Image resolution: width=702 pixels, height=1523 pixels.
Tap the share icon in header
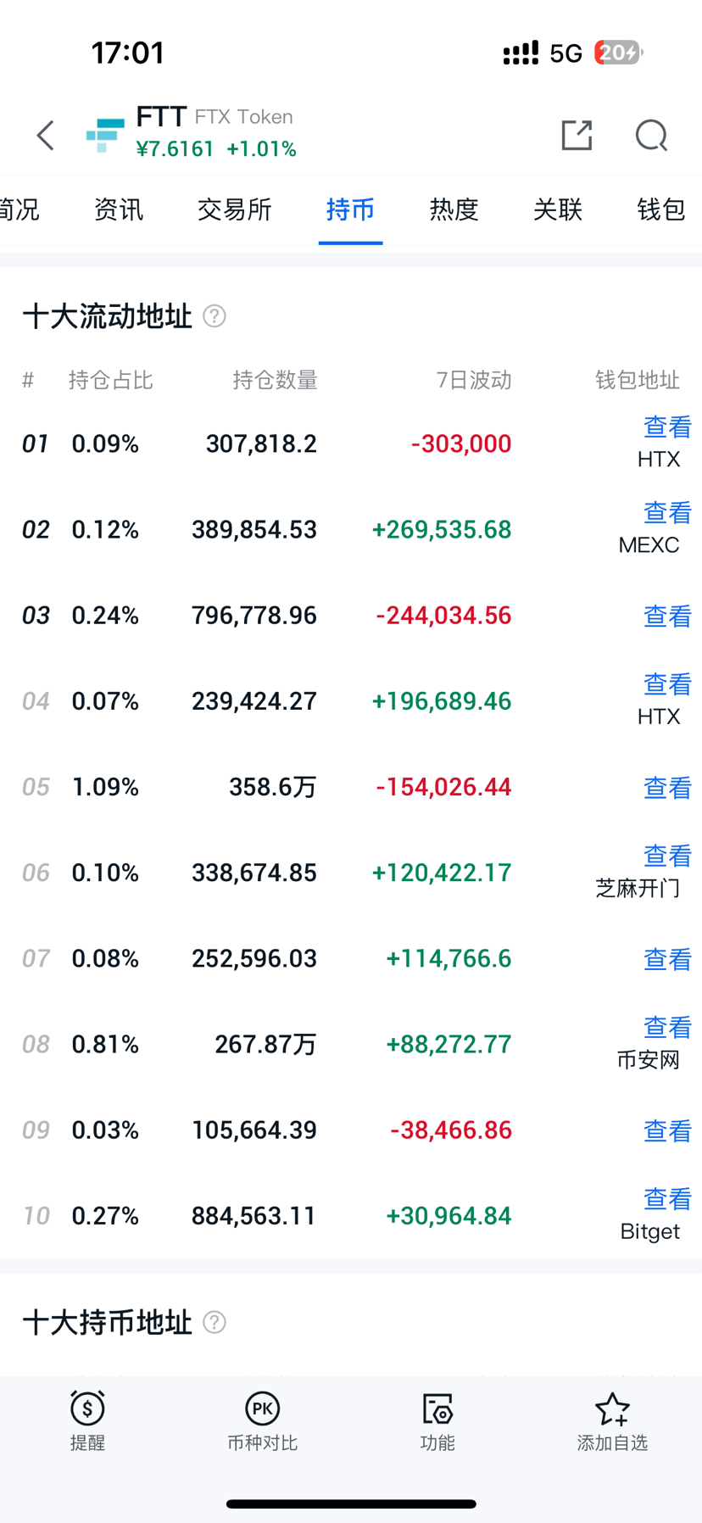coord(577,136)
